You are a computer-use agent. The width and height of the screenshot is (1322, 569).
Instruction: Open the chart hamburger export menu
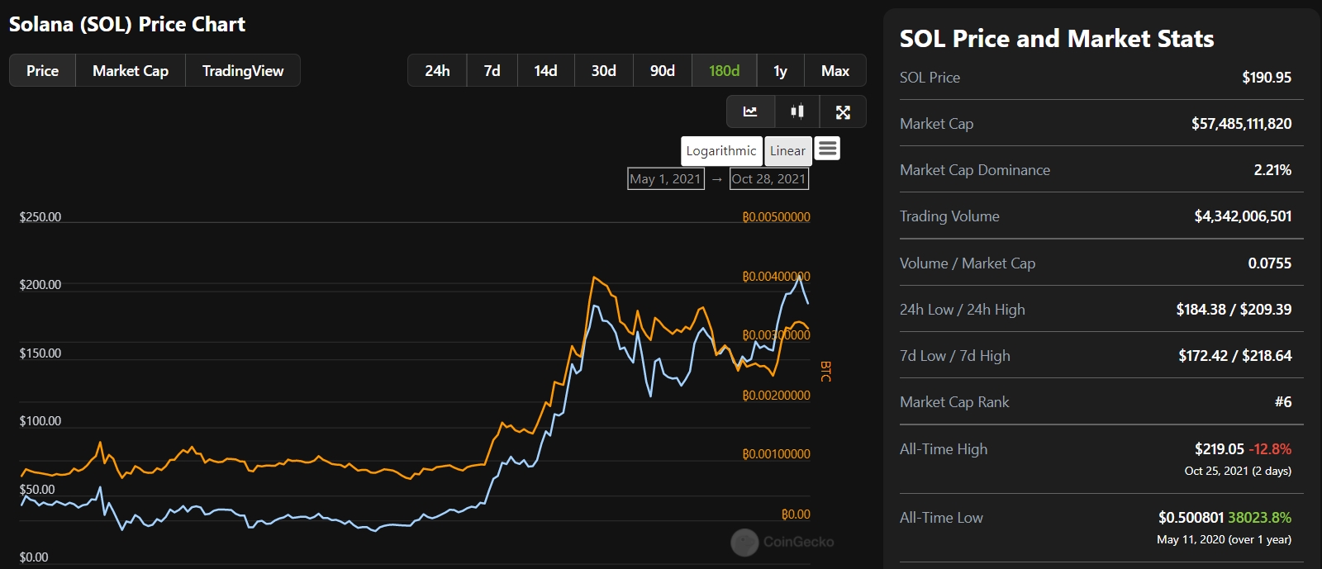coord(827,149)
